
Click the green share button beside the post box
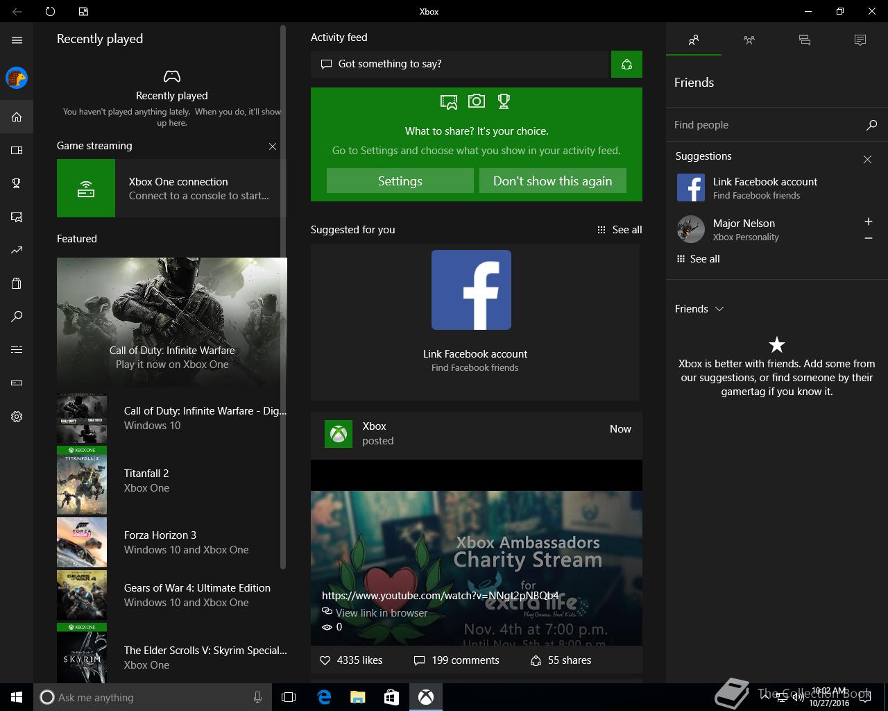click(626, 64)
